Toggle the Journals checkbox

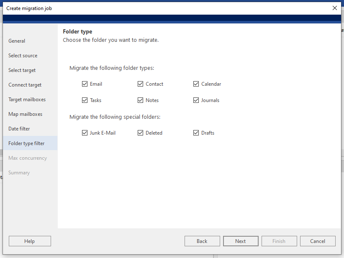pos(196,100)
